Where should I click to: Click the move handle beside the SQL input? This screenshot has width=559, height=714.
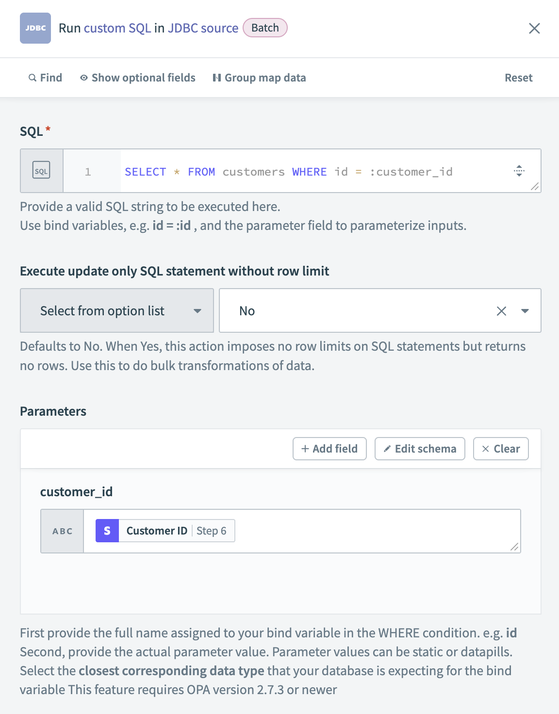pos(519,171)
